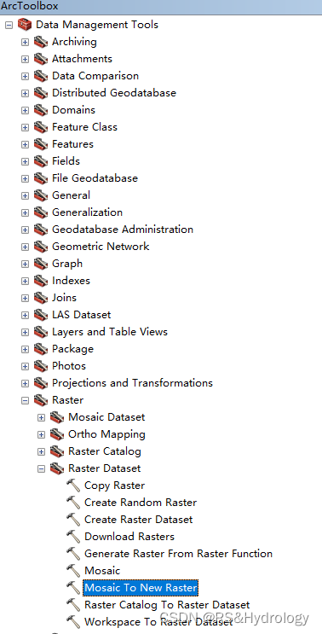Screen dimensions: 322x634
Task: Click the Download Rasters hammer icon
Action: click(73, 537)
